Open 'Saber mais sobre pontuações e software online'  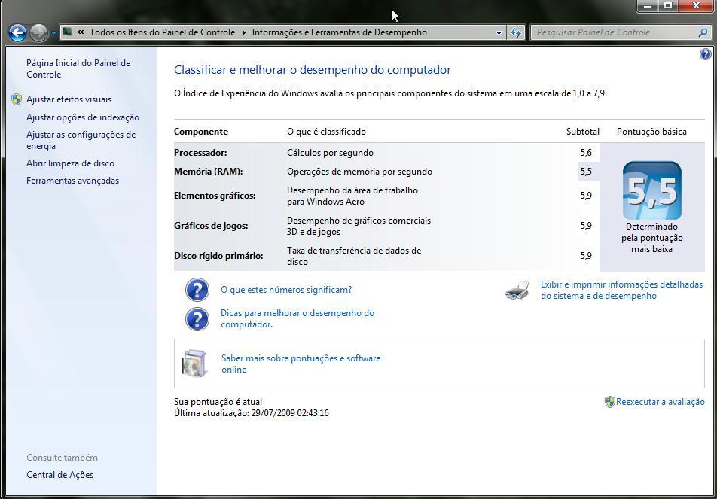click(x=301, y=364)
